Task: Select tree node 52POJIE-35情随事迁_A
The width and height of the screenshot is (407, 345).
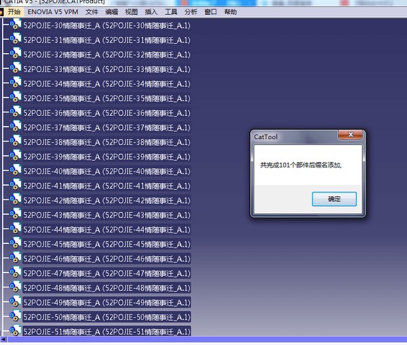Action: pos(106,98)
